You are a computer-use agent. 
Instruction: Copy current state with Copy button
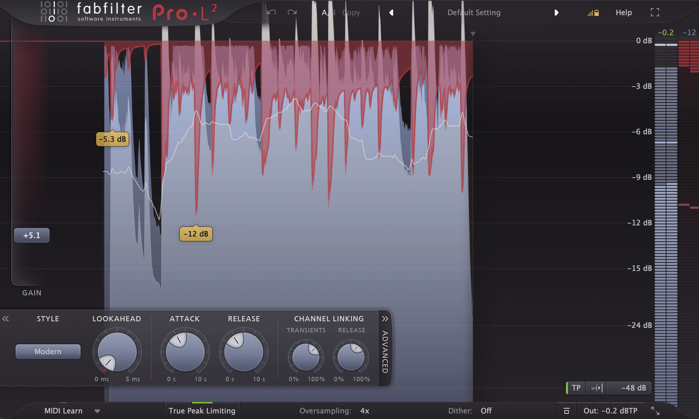coord(351,13)
